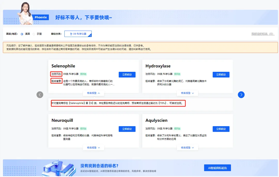Click the Selenophile report text with 70%
This screenshot has height=177, width=279.
(118, 103)
